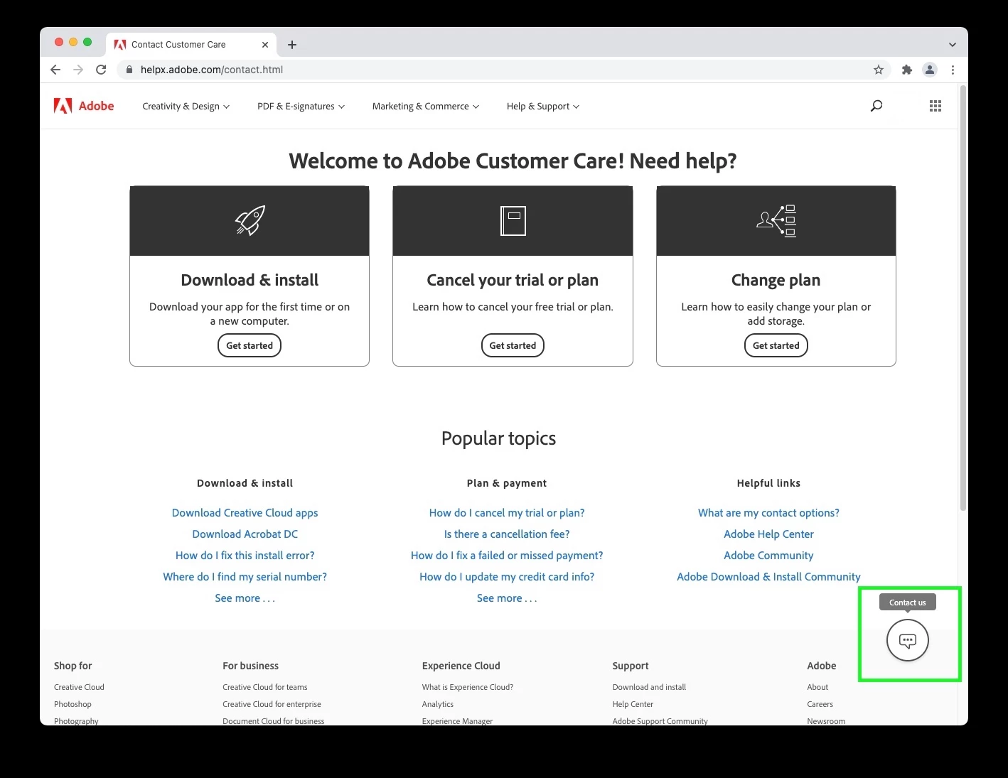Open Download Creative Cloud apps link
The height and width of the screenshot is (778, 1008).
point(245,513)
